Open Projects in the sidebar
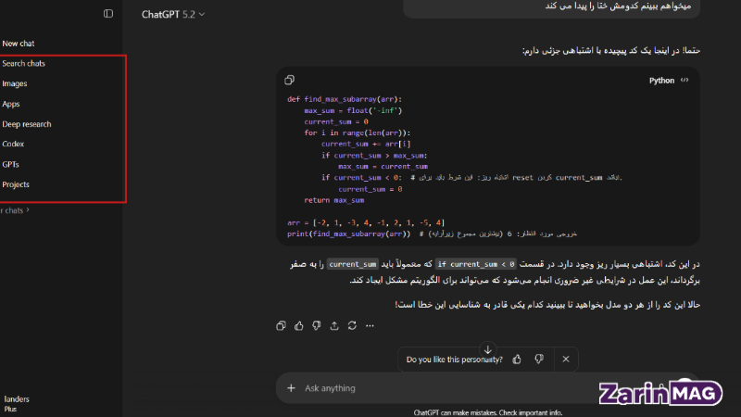 click(x=16, y=184)
